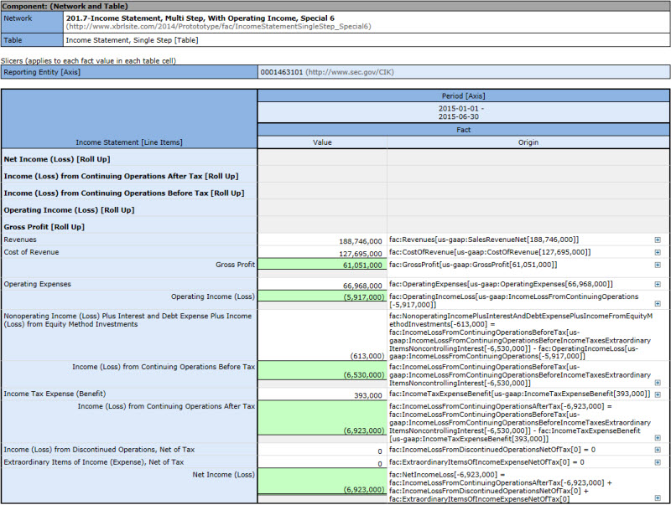The image size is (671, 505).
Task: Expand Discontinued Operations origin plus icon
Action: [658, 450]
